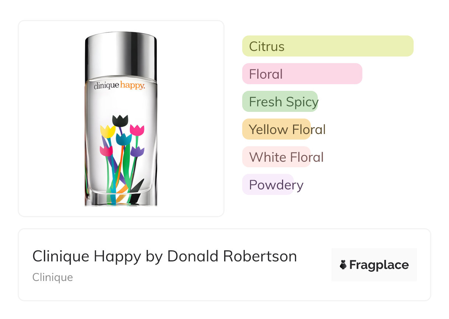Viewport: 449px width, 319px height.
Task: Choose the Fresh Spicy accord
Action: pyautogui.click(x=280, y=102)
